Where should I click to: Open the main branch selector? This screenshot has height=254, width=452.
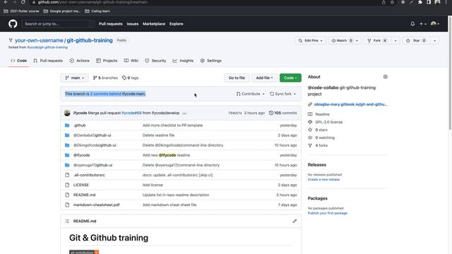(74, 78)
